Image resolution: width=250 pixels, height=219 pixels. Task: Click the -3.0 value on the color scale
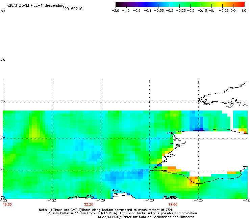tap(115, 11)
